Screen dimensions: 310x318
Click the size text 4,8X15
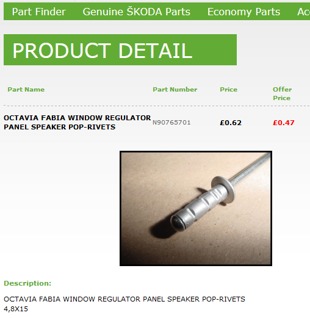click(16, 309)
